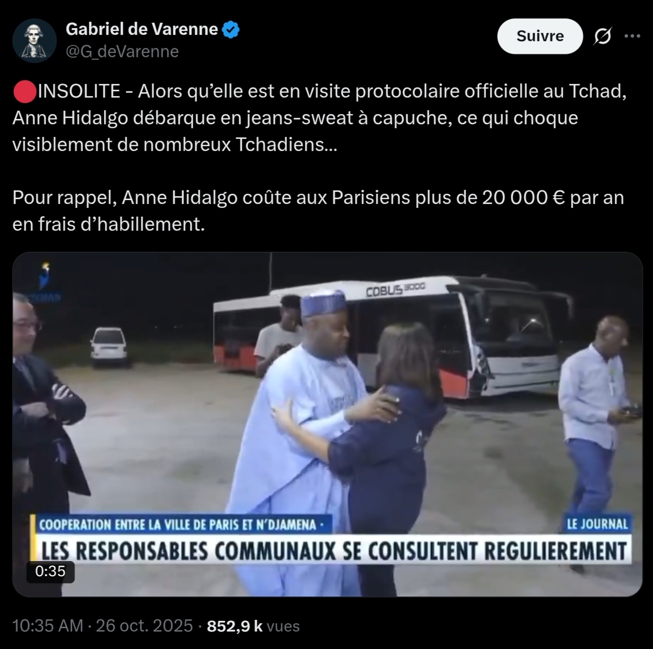Click the LE JOURNAL label in video
Viewport: 653px width, 649px height.
[597, 524]
